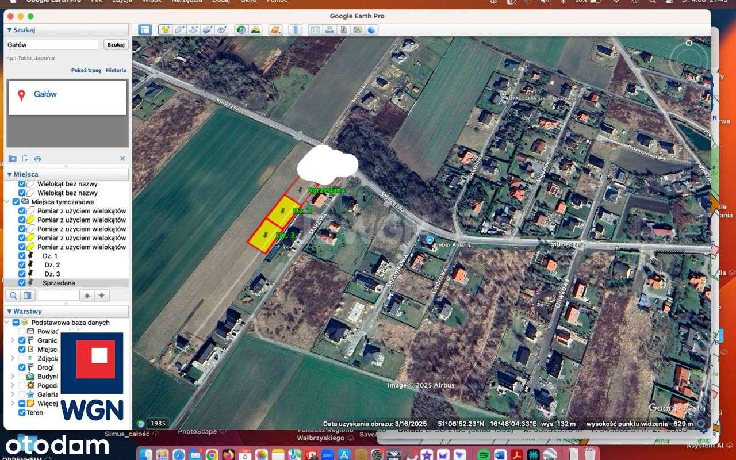Click the blue globe sign-in icon
The width and height of the screenshot is (736, 460).
pyautogui.click(x=372, y=29)
